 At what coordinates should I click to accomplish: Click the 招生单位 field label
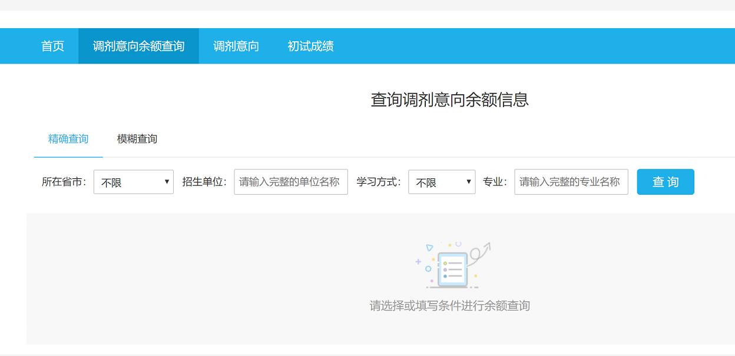click(x=204, y=182)
